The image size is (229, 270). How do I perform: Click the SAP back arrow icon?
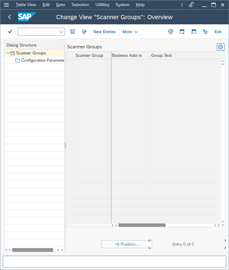click(10, 17)
